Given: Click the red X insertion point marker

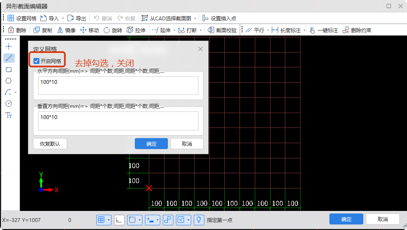Looking at the screenshot, I should [149, 188].
